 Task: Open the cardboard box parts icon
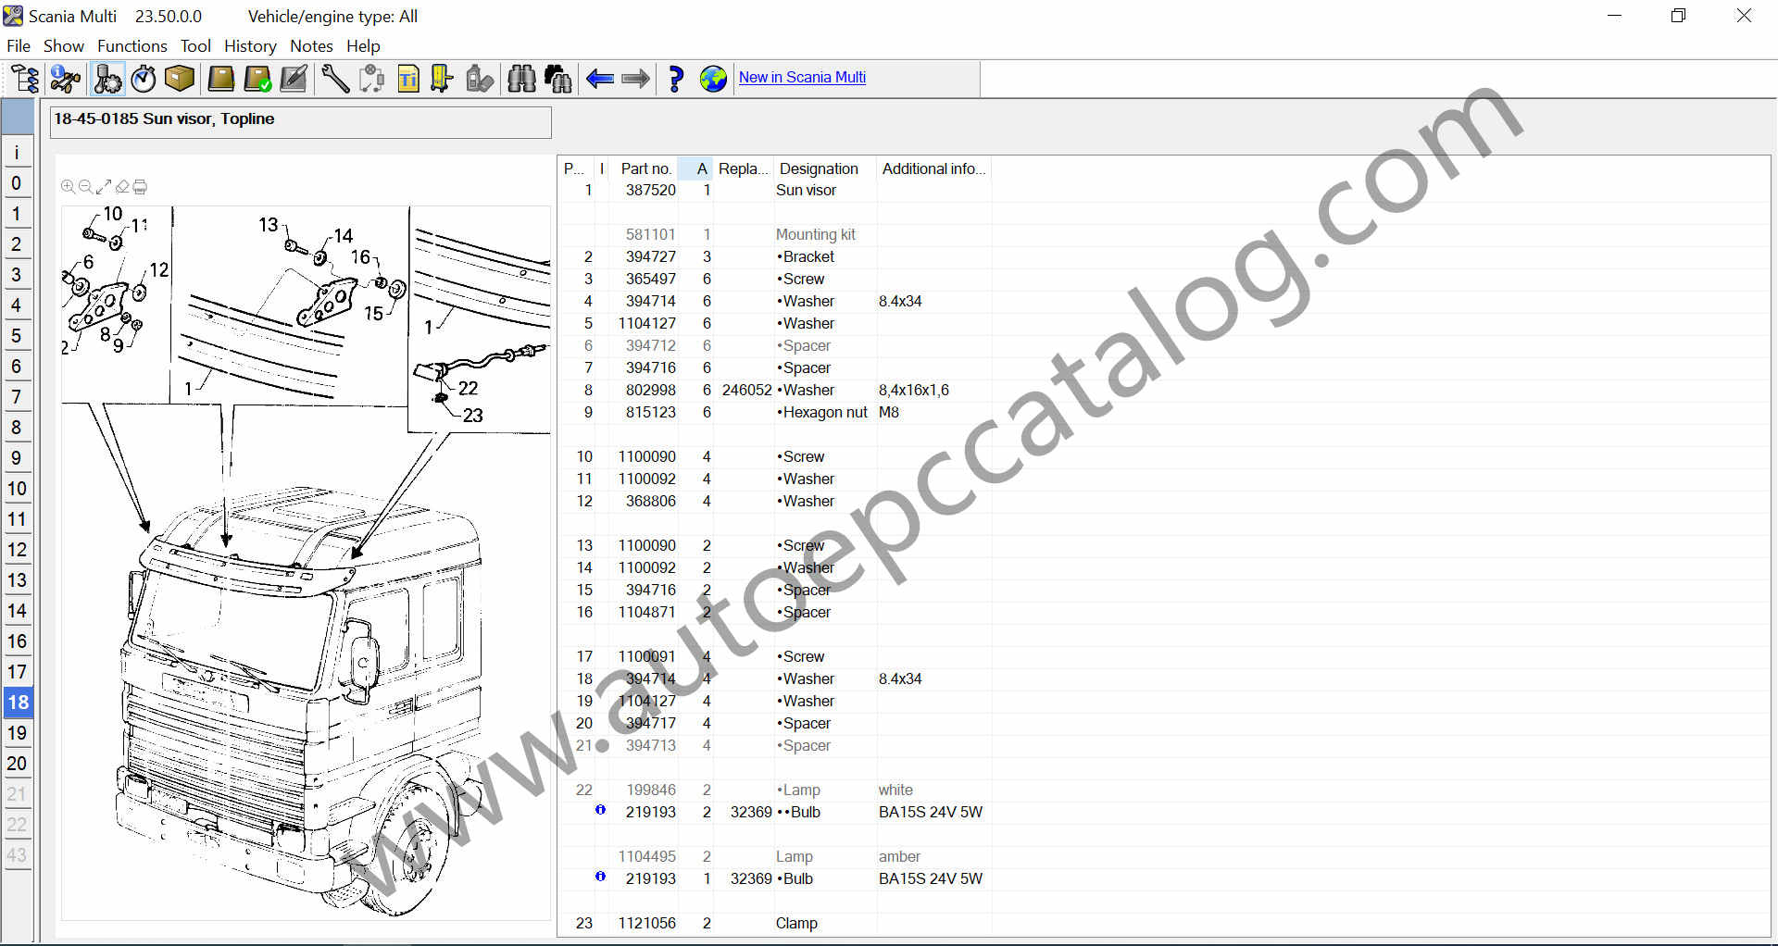click(180, 79)
